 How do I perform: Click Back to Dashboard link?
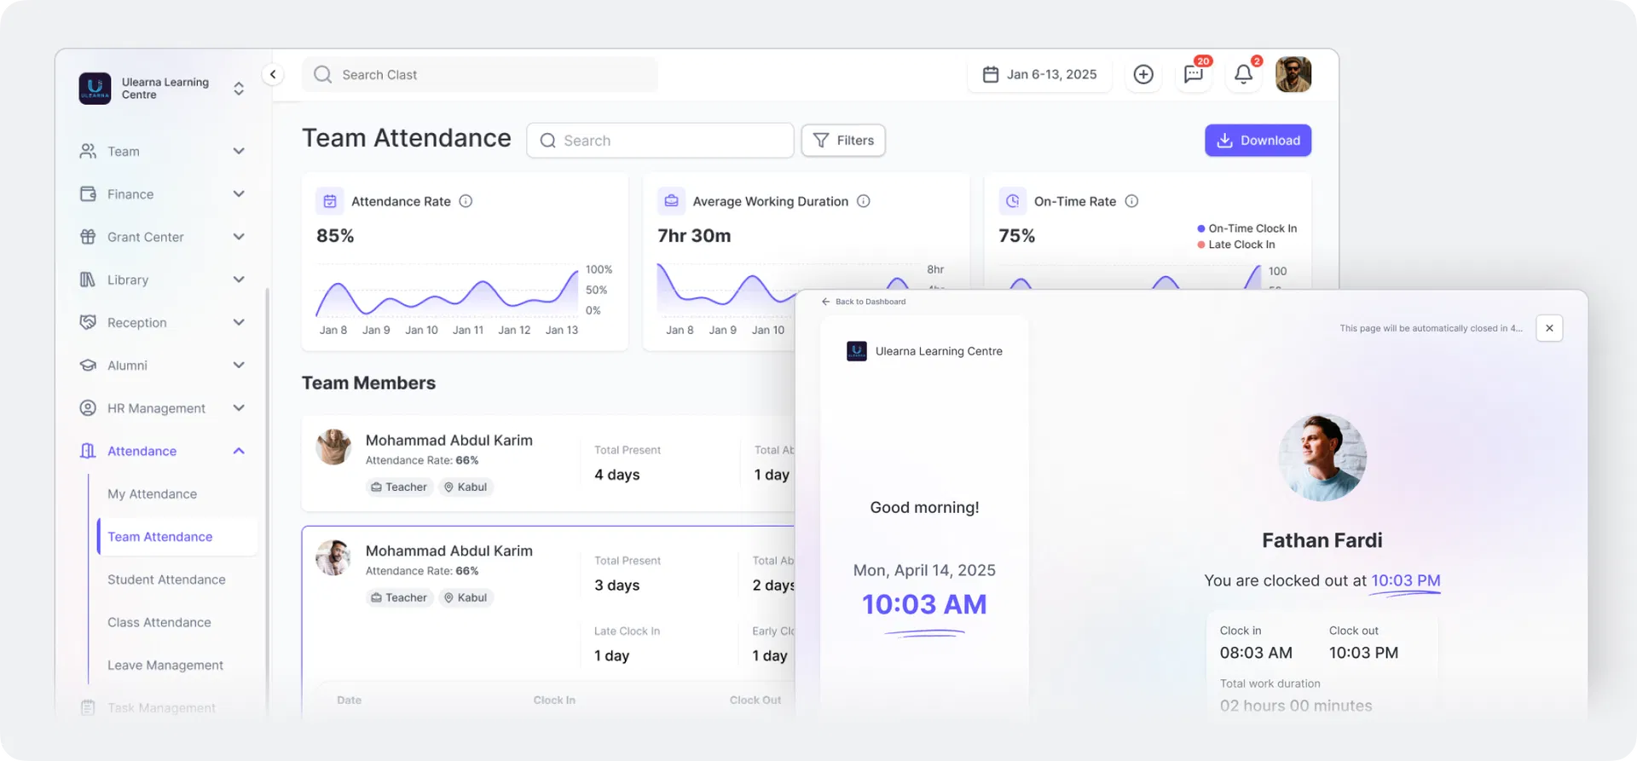point(864,302)
